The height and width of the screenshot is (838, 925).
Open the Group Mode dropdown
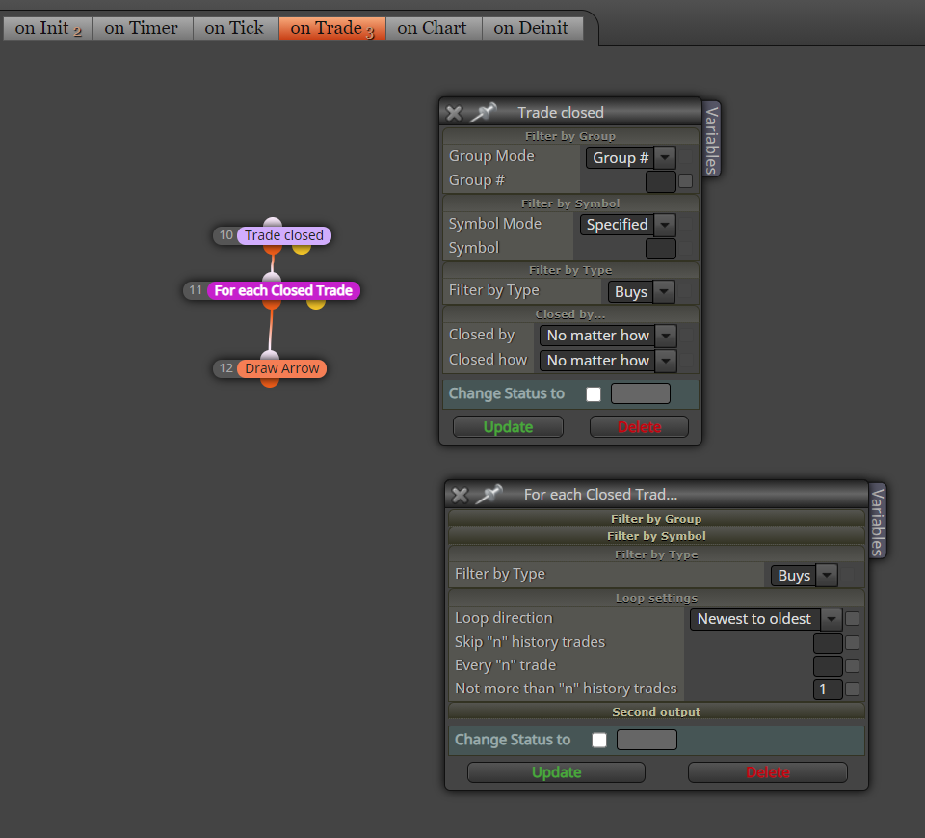(x=630, y=158)
